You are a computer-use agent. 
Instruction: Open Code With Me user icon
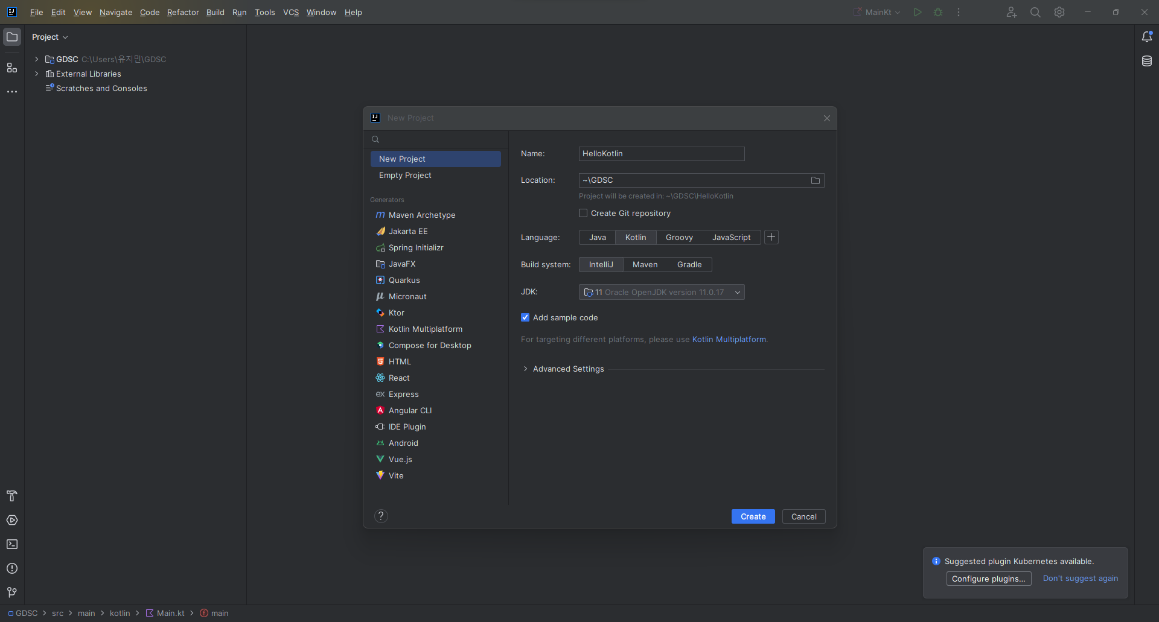click(x=1012, y=12)
